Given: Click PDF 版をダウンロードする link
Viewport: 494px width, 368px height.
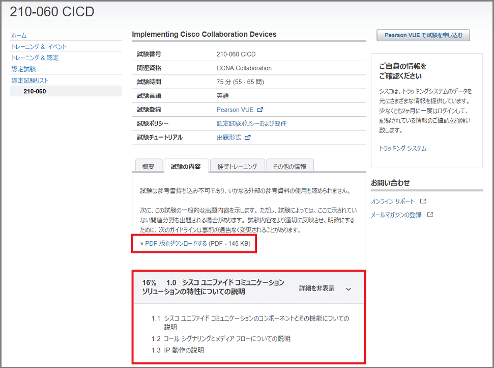Looking at the screenshot, I should click(176, 243).
